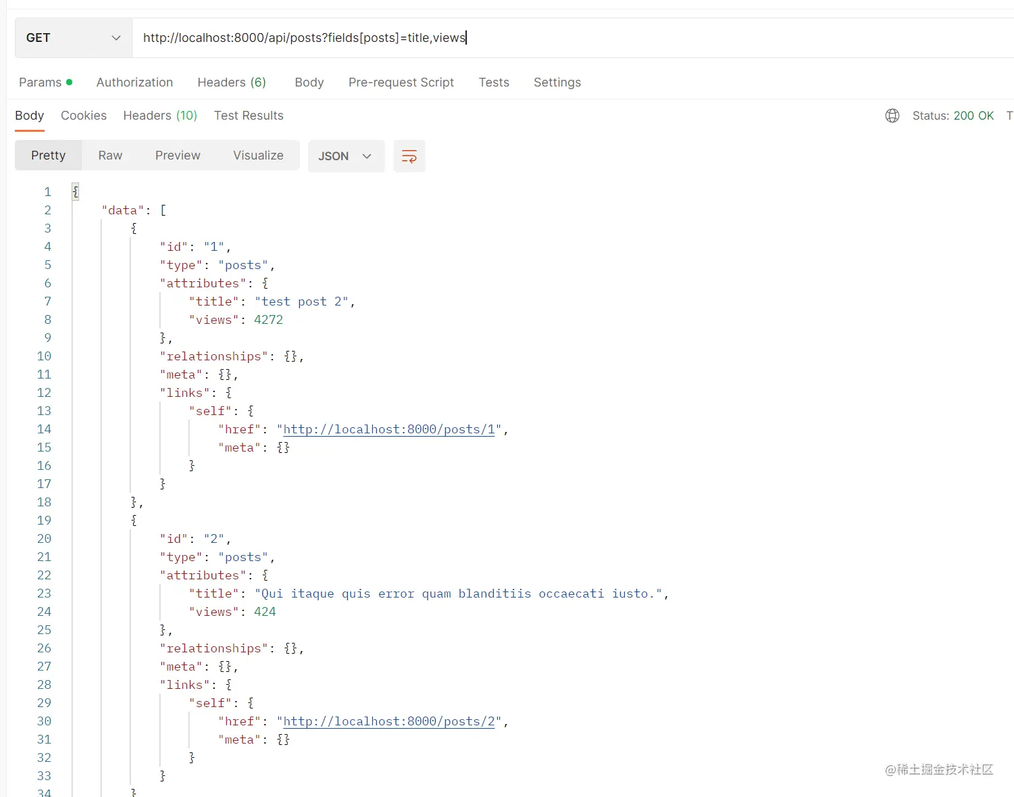Click the Status 200 OK text
1014x797 pixels.
click(953, 116)
